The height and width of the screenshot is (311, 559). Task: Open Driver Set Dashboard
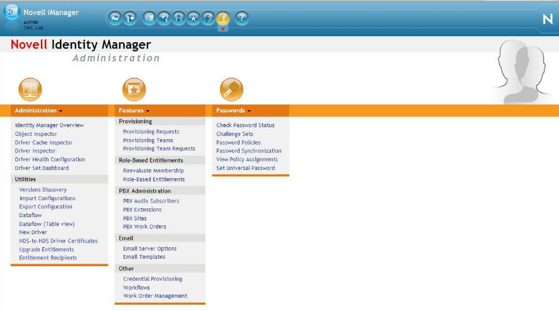pos(42,168)
